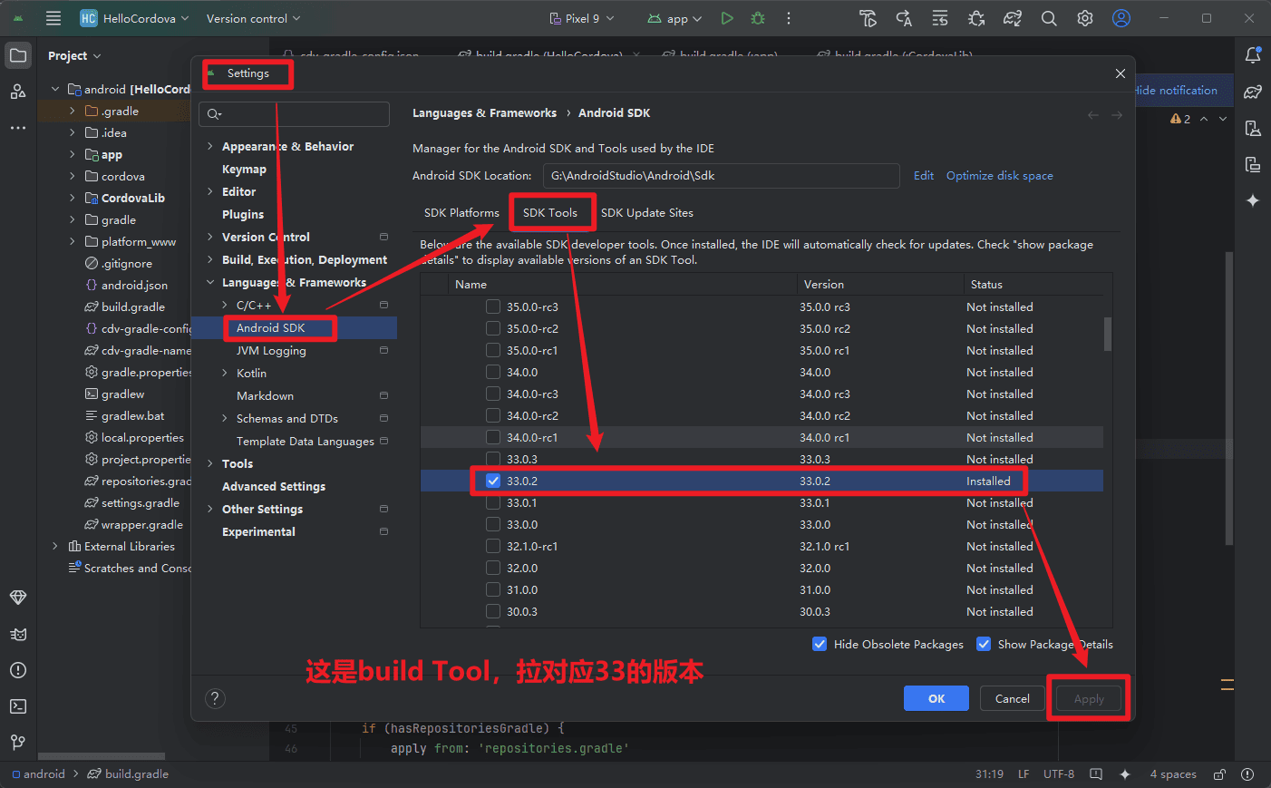Toggle Hide Obsolete Packages checkbox
1271x788 pixels.
tap(820, 644)
